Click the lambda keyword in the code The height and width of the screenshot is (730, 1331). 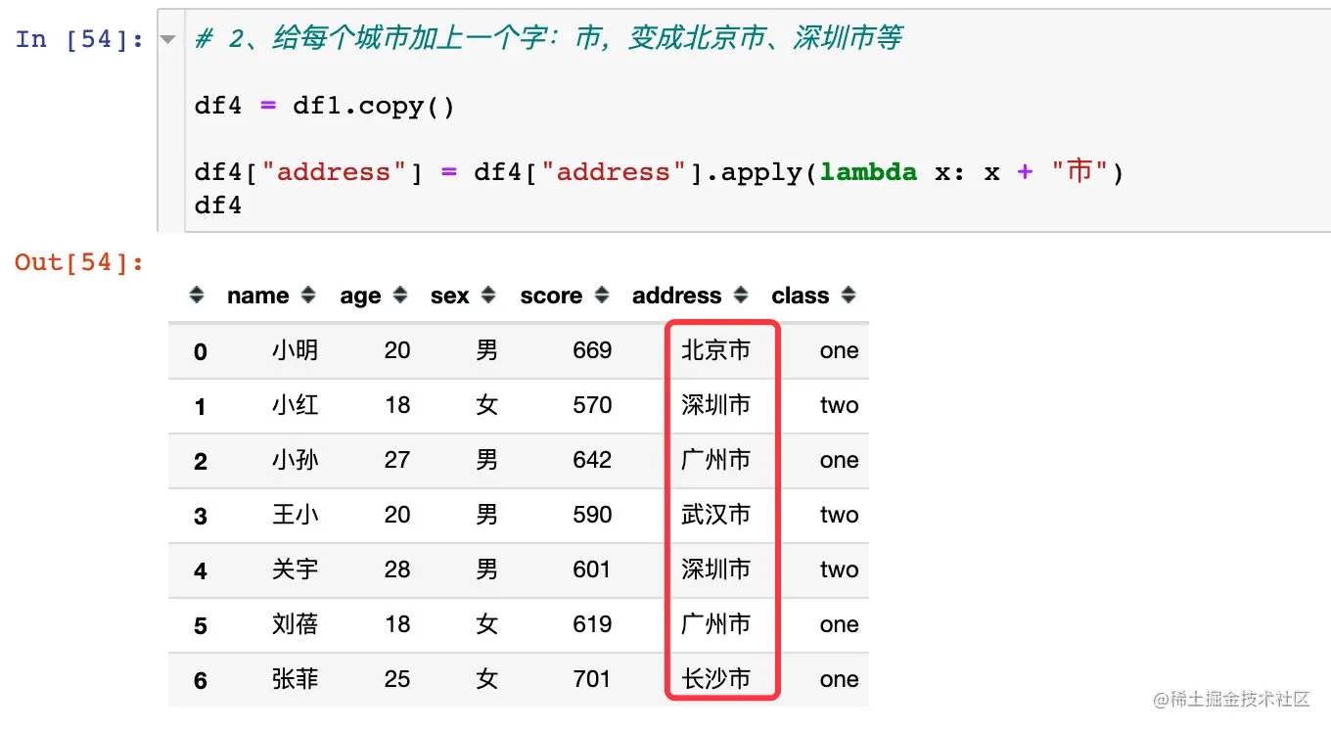point(868,172)
